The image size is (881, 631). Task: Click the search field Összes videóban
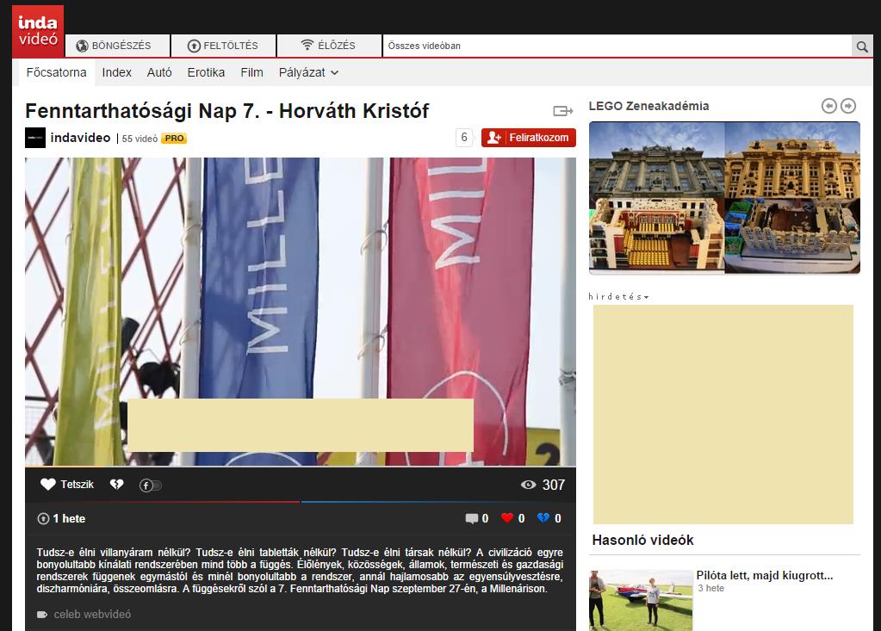(617, 46)
